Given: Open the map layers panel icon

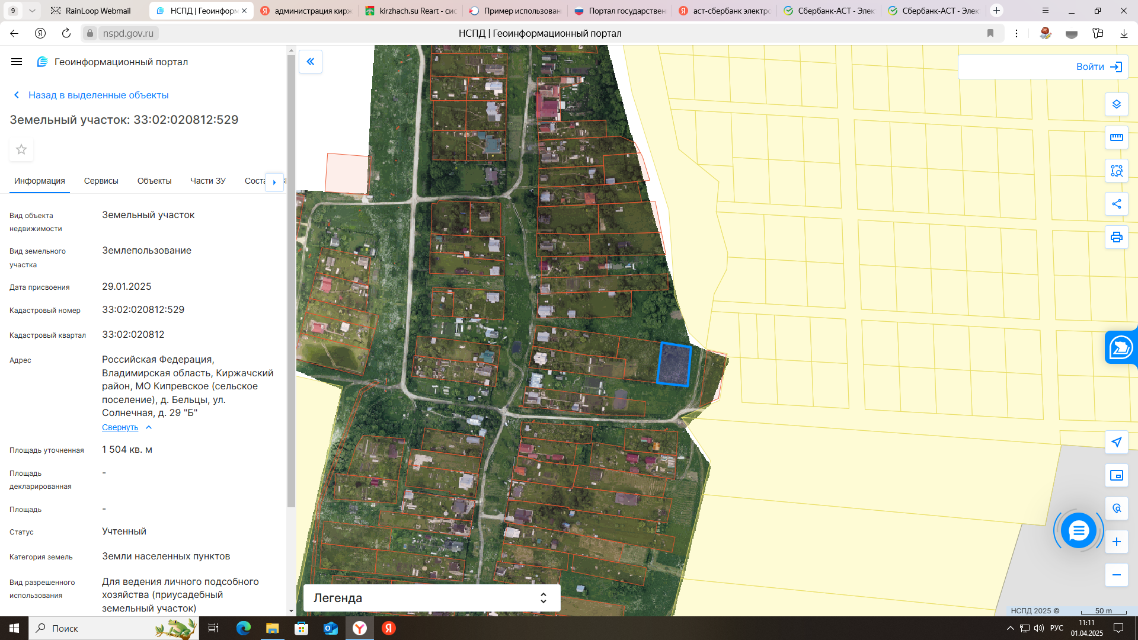Looking at the screenshot, I should click(x=1116, y=104).
